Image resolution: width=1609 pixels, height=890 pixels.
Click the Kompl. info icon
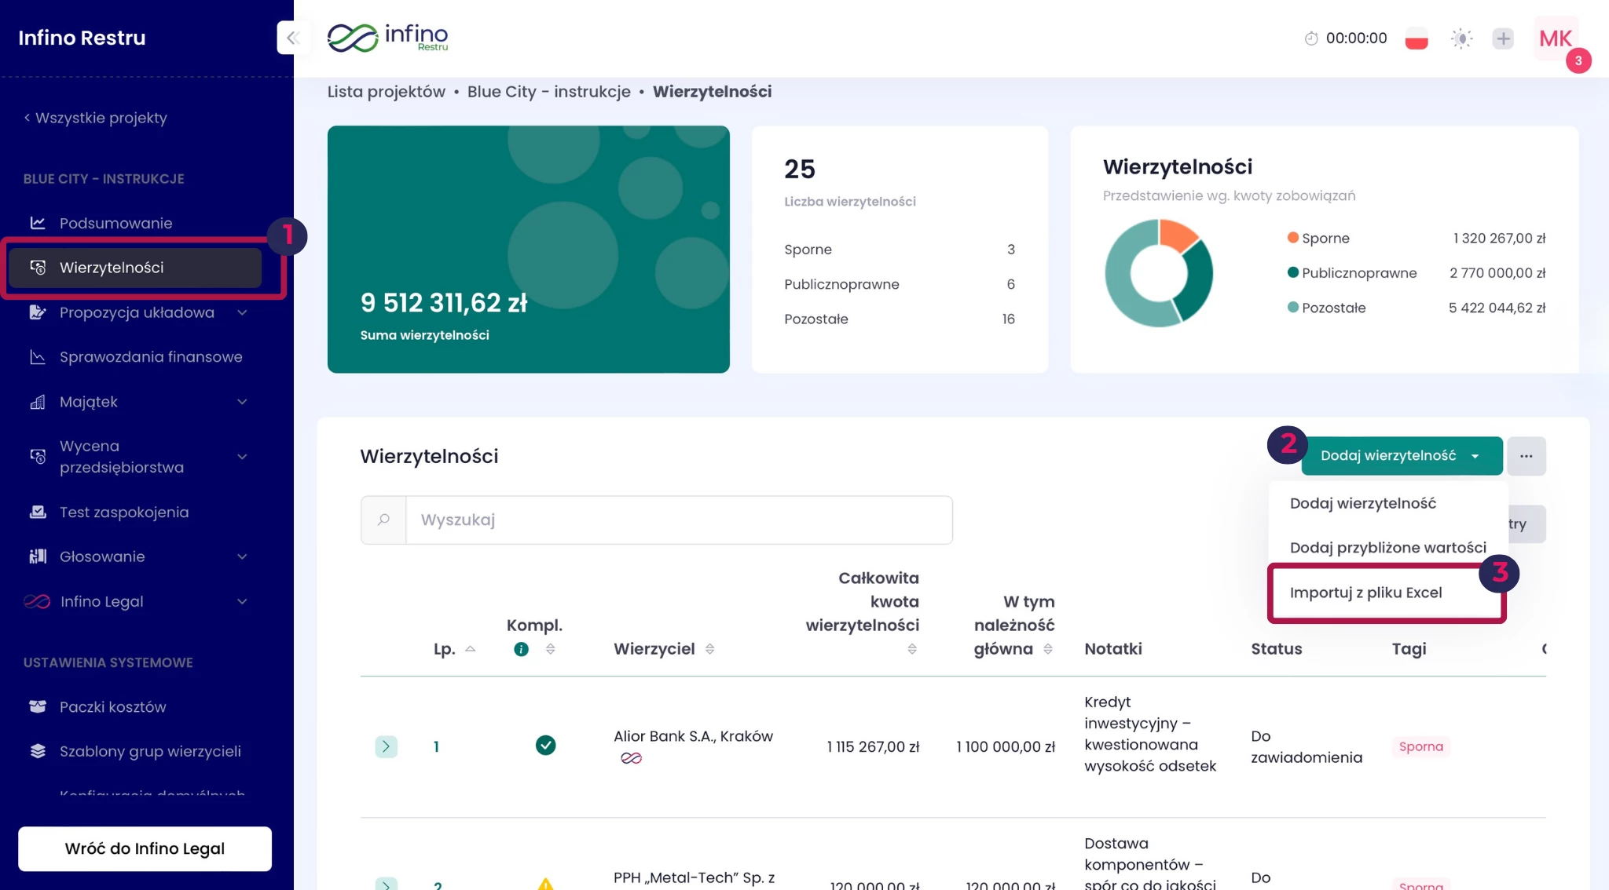tap(521, 649)
